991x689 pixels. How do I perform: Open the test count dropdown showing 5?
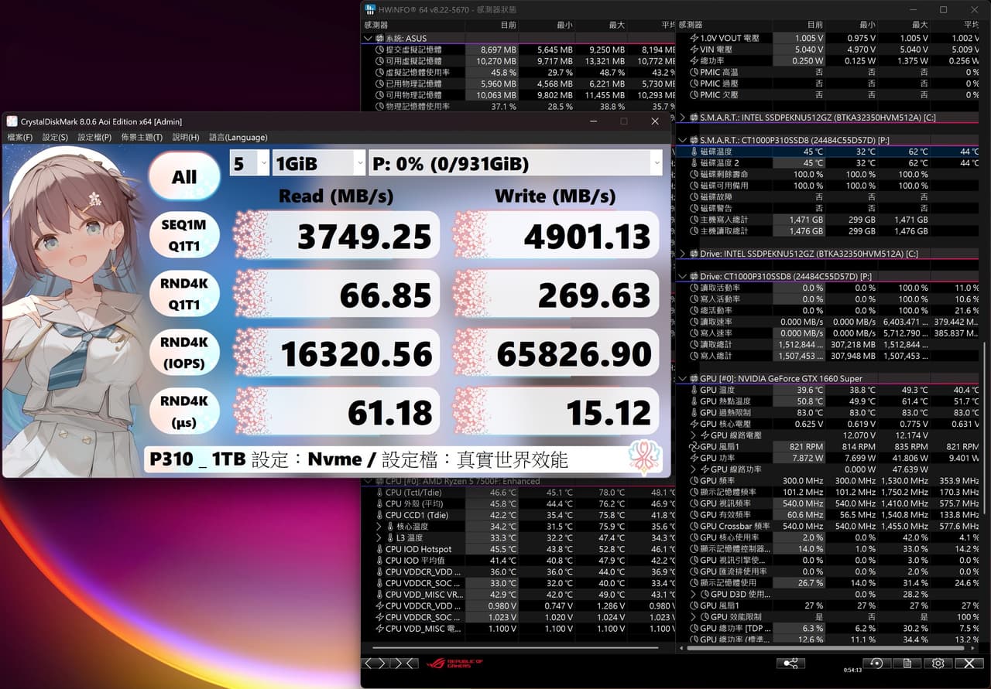249,163
